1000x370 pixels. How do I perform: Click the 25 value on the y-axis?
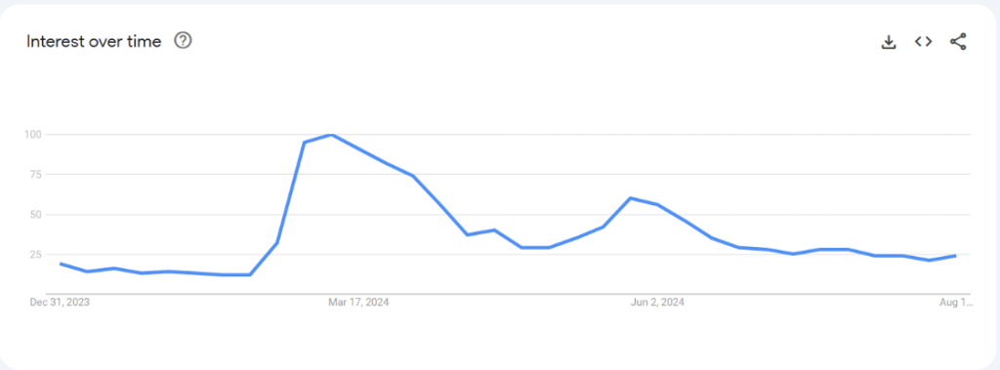[x=36, y=255]
